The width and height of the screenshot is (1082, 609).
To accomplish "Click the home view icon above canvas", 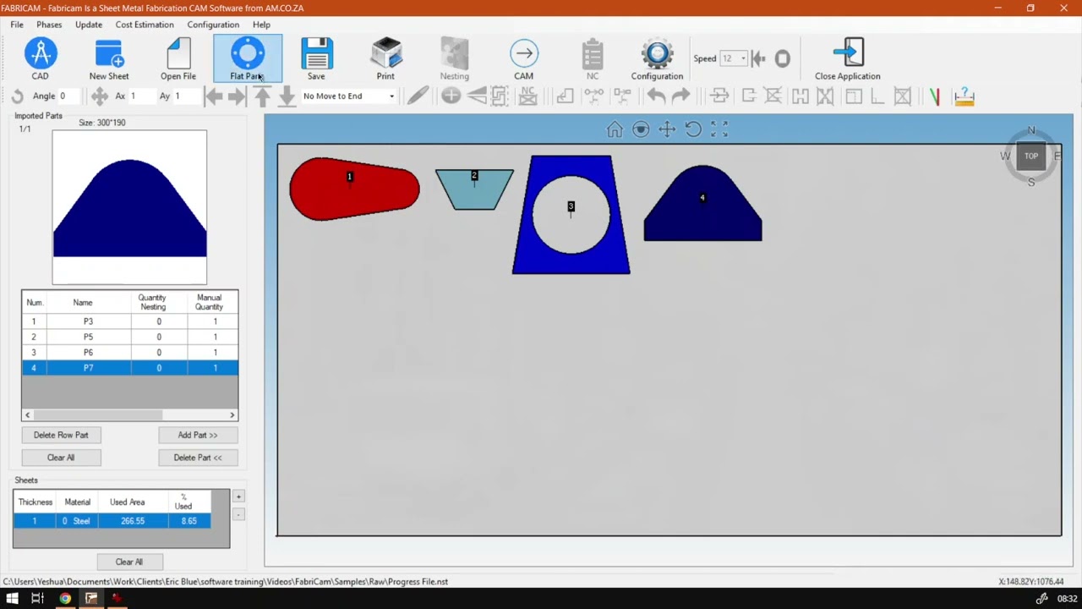I will [615, 129].
